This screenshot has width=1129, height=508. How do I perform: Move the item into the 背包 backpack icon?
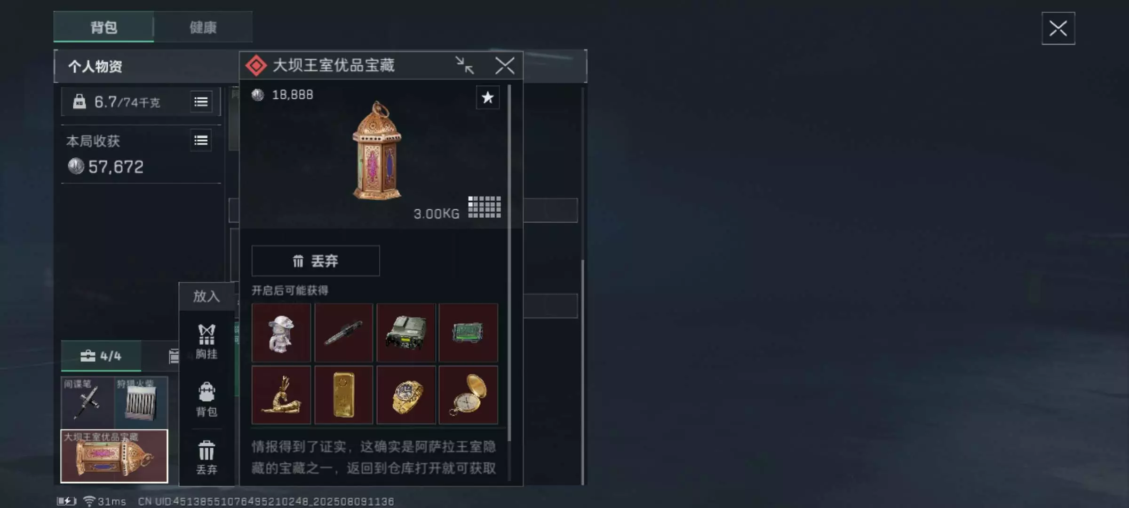(207, 399)
